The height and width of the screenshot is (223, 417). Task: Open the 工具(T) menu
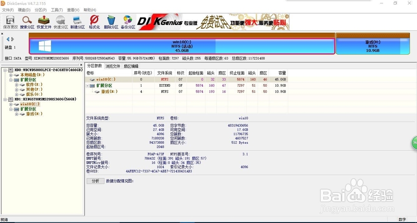click(57, 10)
